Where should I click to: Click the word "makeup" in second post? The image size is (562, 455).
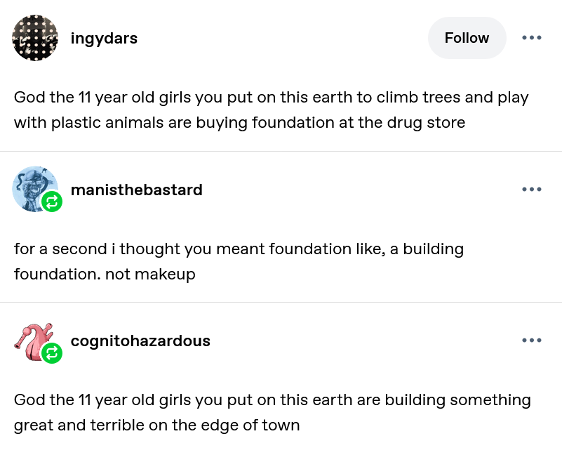tap(165, 274)
